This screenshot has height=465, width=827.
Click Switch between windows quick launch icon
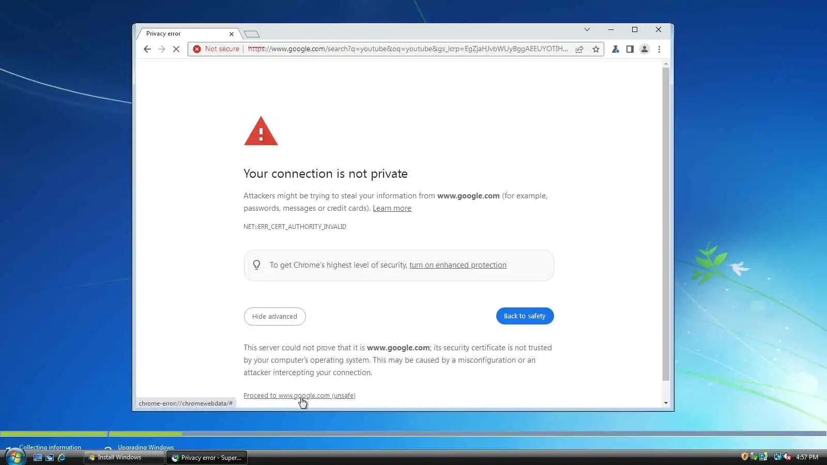click(50, 457)
